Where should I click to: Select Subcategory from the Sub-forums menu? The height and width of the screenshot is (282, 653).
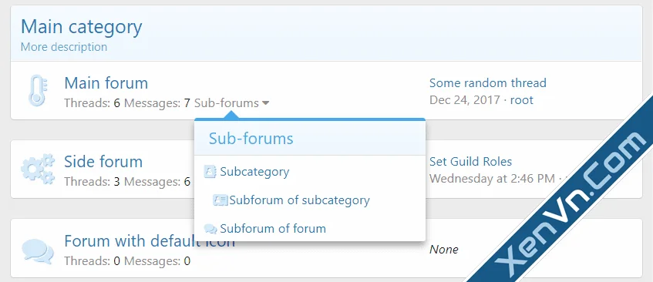tap(254, 172)
